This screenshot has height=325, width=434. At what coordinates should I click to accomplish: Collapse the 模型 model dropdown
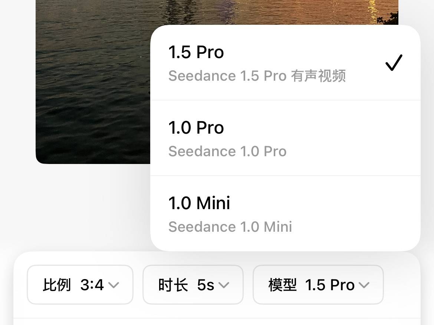[x=318, y=285]
